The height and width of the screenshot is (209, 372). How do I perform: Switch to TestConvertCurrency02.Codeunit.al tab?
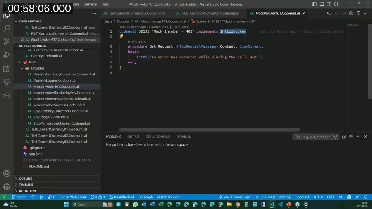134,13
